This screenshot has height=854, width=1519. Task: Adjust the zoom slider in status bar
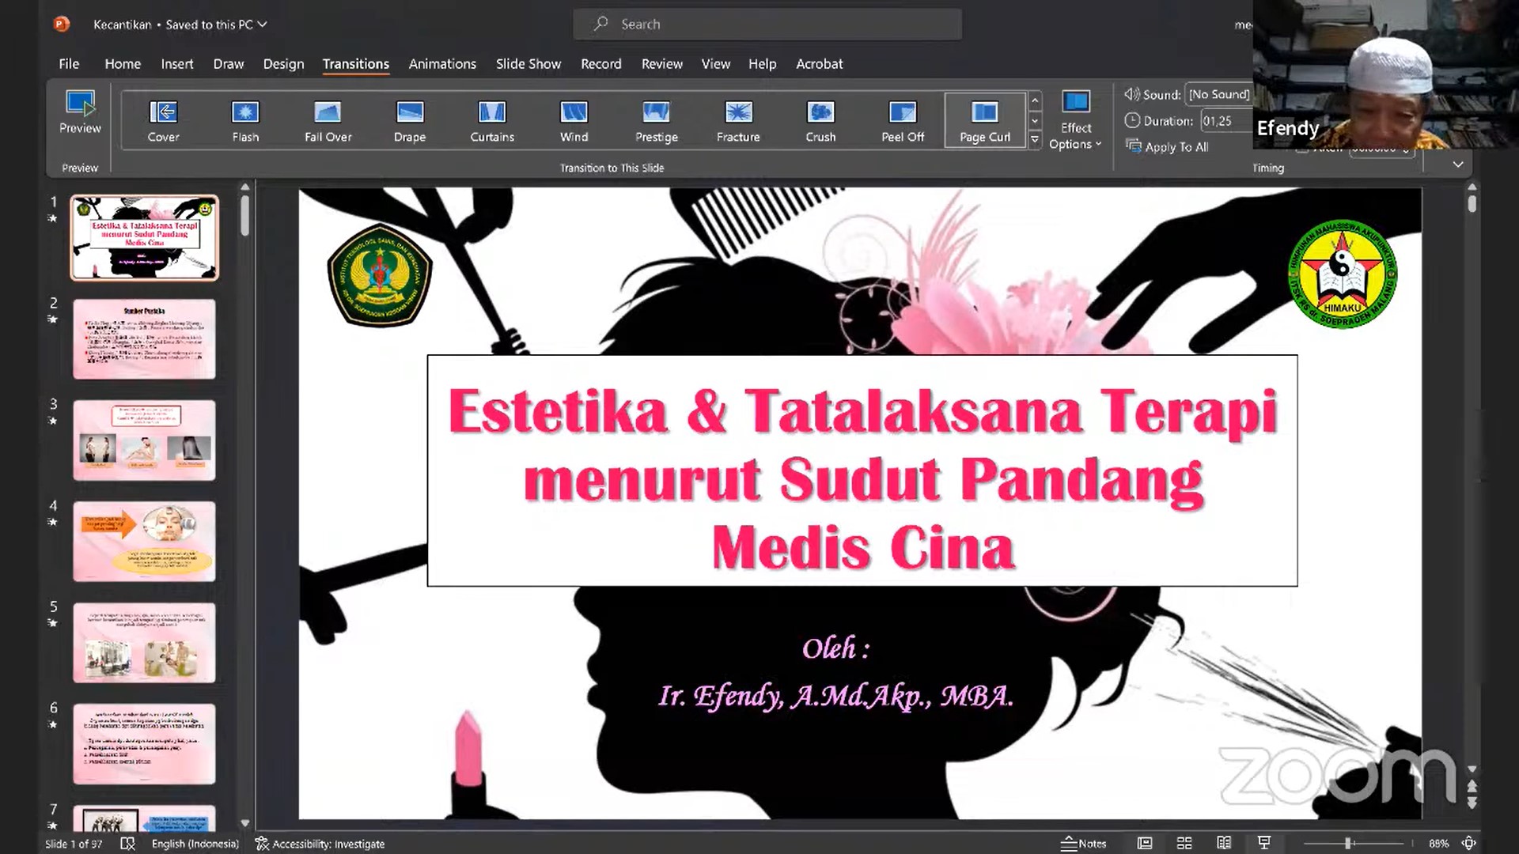point(1347,844)
